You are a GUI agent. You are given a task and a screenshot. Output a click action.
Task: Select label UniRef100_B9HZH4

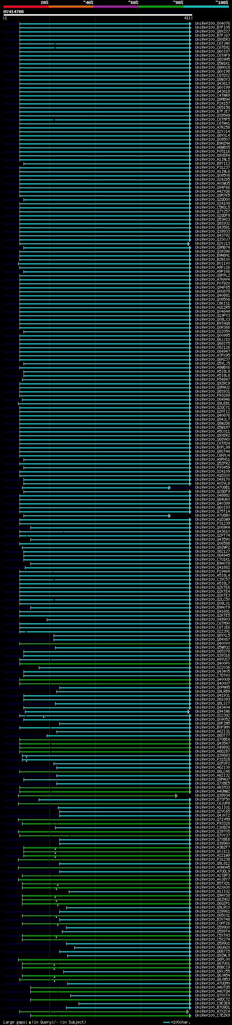pyautogui.click(x=212, y=143)
